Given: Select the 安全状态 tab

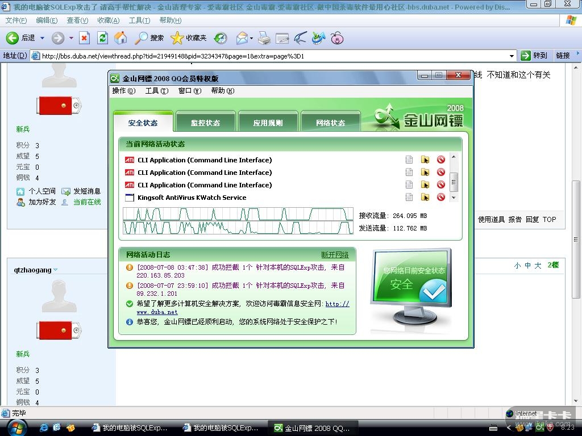Looking at the screenshot, I should pyautogui.click(x=143, y=122).
